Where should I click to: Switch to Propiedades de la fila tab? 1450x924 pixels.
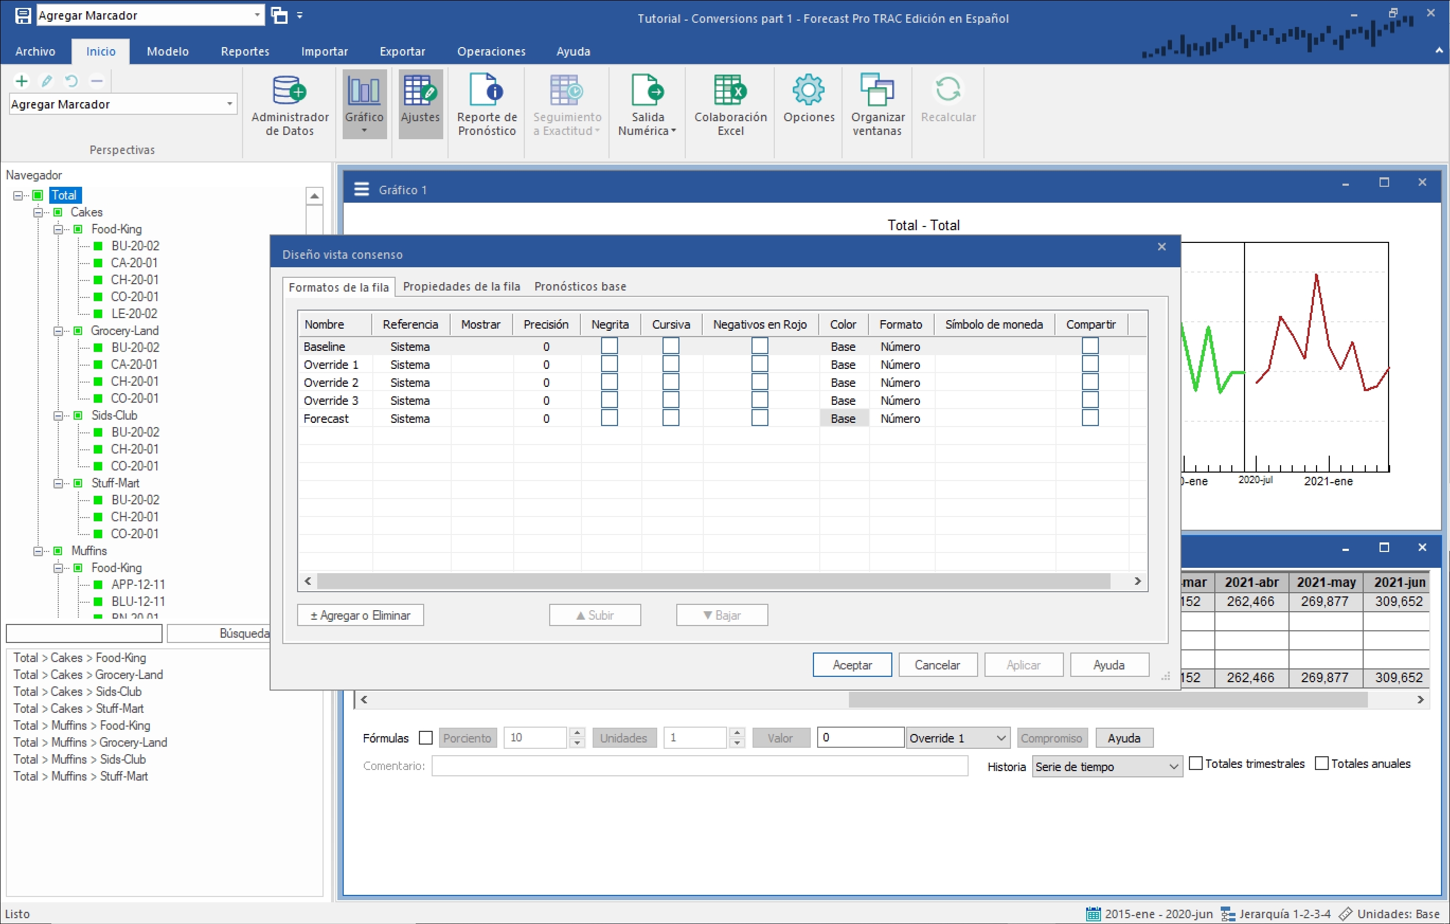point(461,286)
